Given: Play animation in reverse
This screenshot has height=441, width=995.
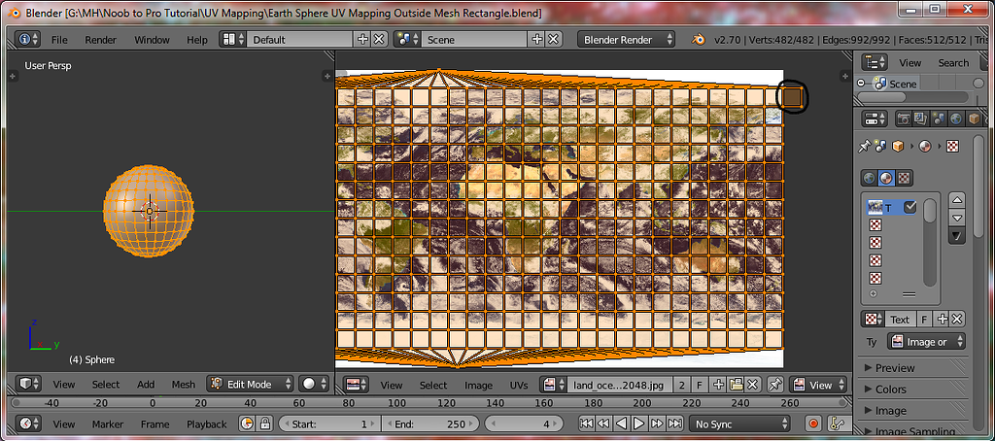Looking at the screenshot, I should click(622, 424).
